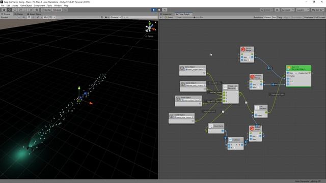This screenshot has width=326, height=183.
Task: Click the Step frame button
Action: pos(165,10)
